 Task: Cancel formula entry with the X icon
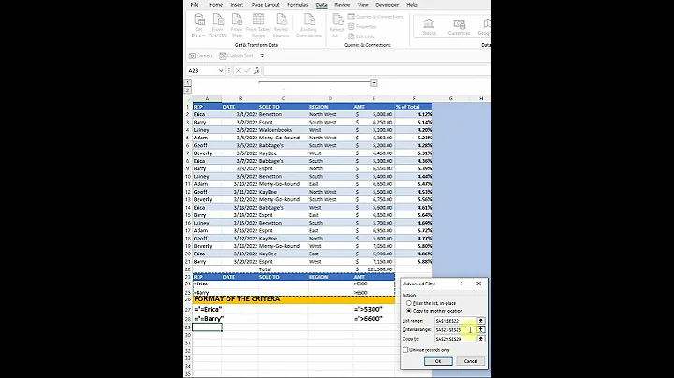(238, 70)
